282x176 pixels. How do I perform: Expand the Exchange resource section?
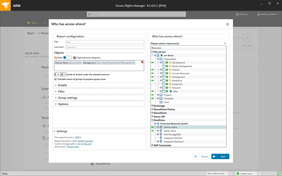coord(152,106)
